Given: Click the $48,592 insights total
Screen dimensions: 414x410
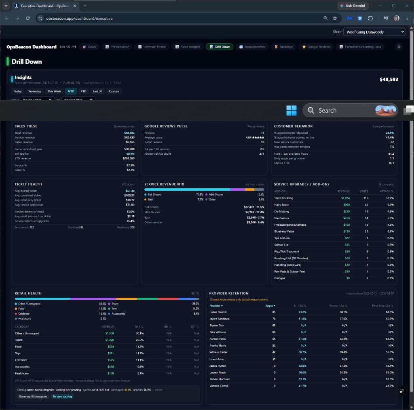Looking at the screenshot, I should (x=389, y=80).
